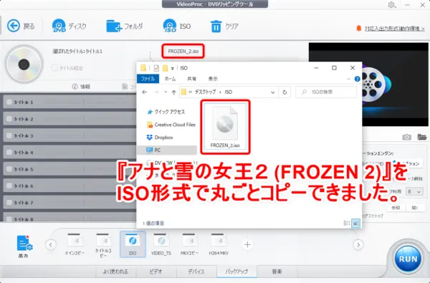Go back using the 戻る arrow button
This screenshot has height=283, width=430.
pos(14,26)
